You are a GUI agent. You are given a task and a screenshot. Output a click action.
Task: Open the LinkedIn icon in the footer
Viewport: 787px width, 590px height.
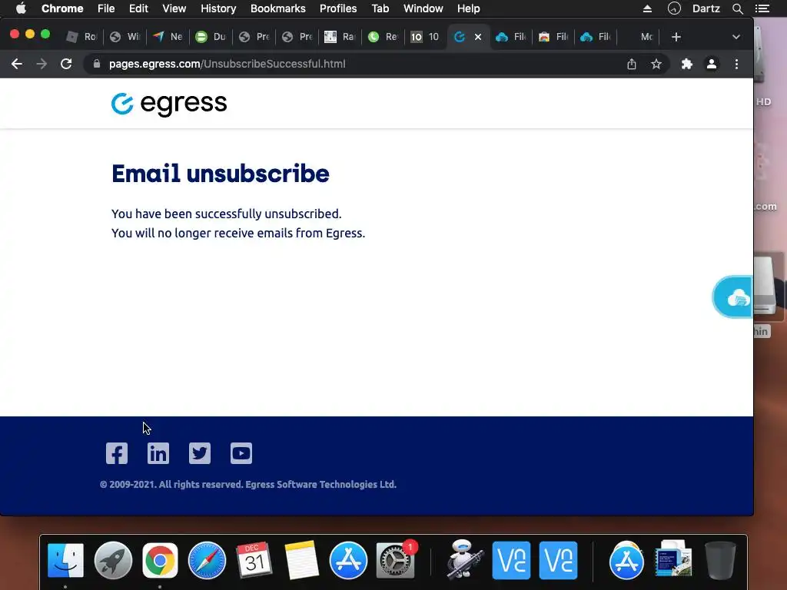[158, 453]
